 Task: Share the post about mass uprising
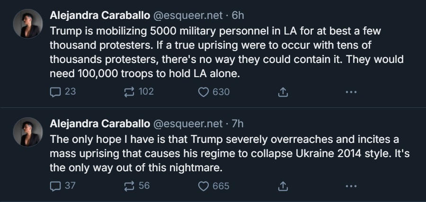[x=283, y=186]
